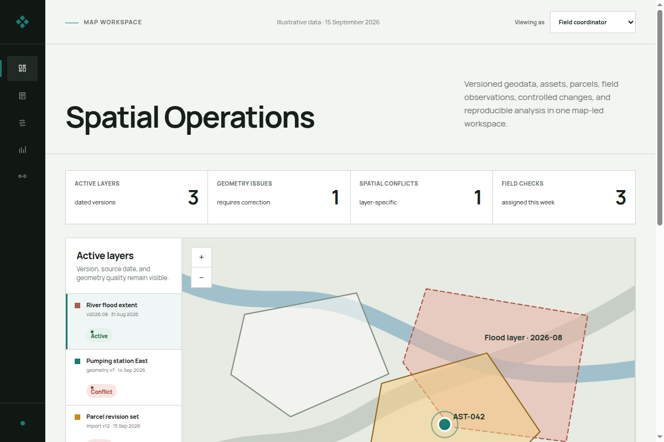Click the AST-042 asset marker on map

(444, 424)
